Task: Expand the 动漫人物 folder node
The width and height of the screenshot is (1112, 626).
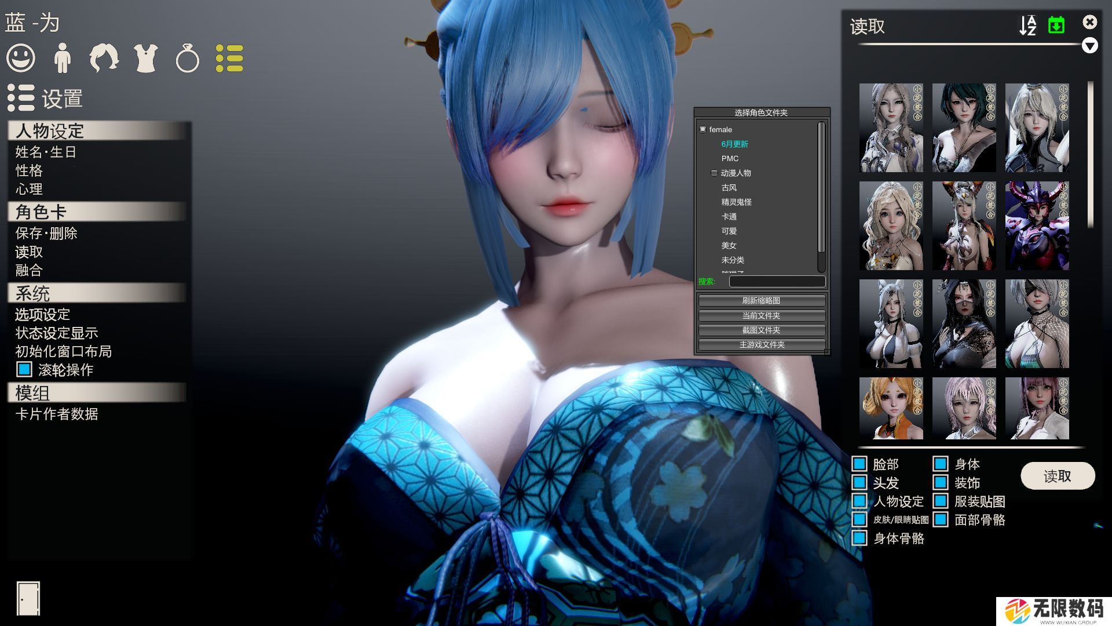Action: (x=714, y=173)
